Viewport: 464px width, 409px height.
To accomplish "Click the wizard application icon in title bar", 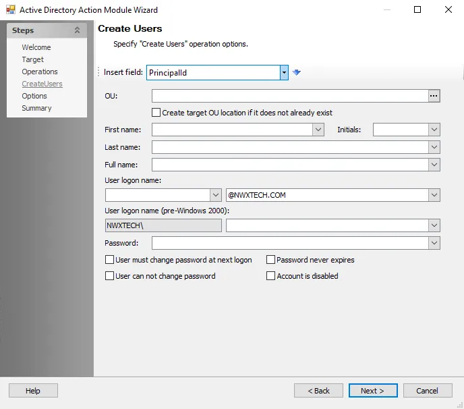I will [x=11, y=9].
